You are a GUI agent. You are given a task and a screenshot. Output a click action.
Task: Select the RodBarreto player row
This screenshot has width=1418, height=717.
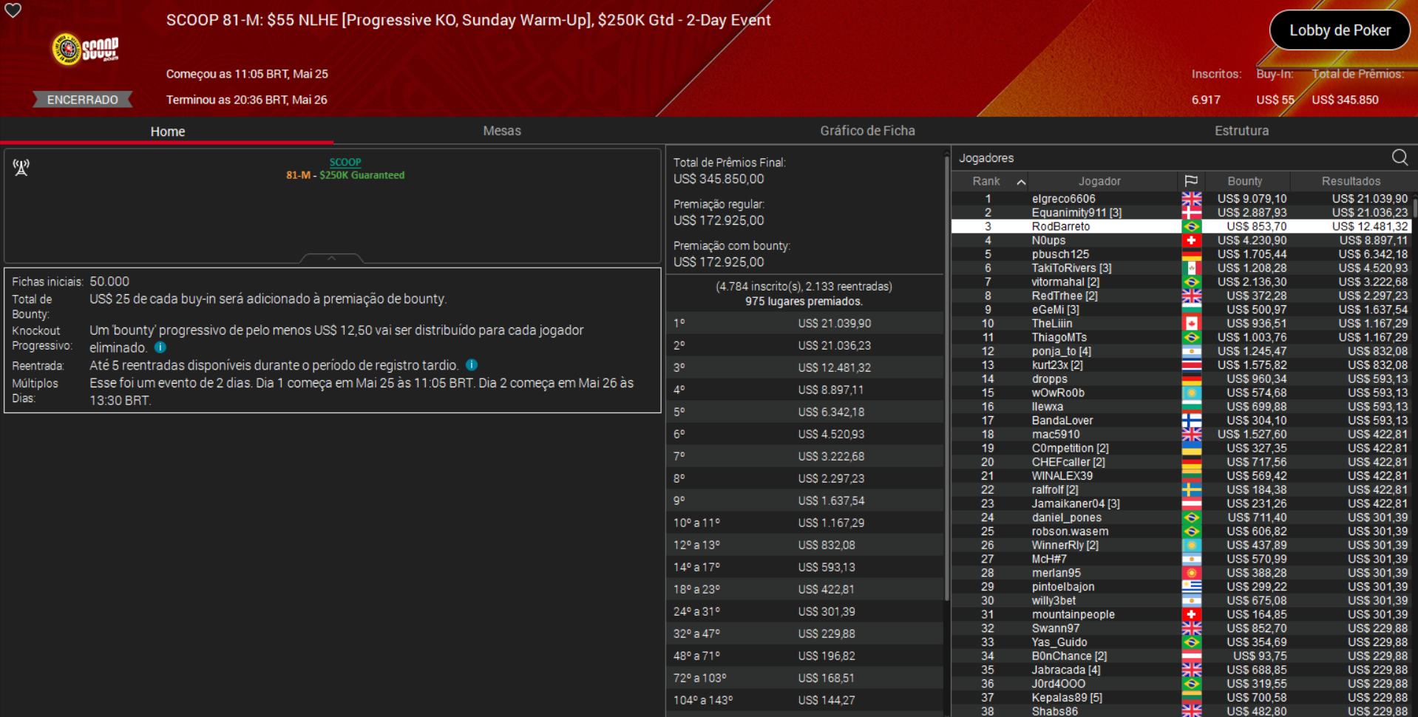click(1181, 227)
